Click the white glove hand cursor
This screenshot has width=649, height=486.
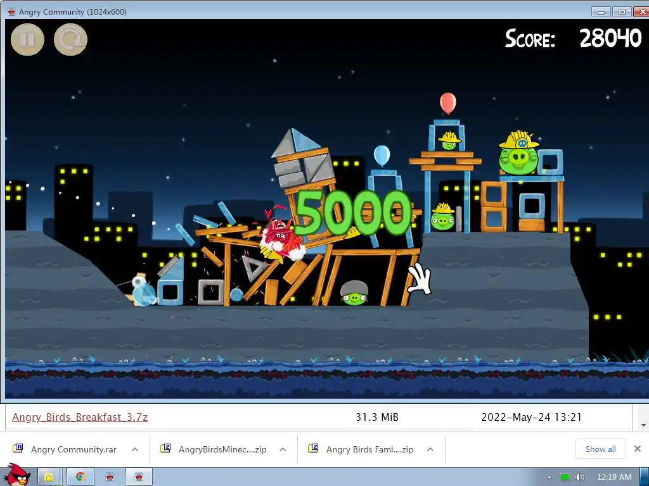(420, 279)
